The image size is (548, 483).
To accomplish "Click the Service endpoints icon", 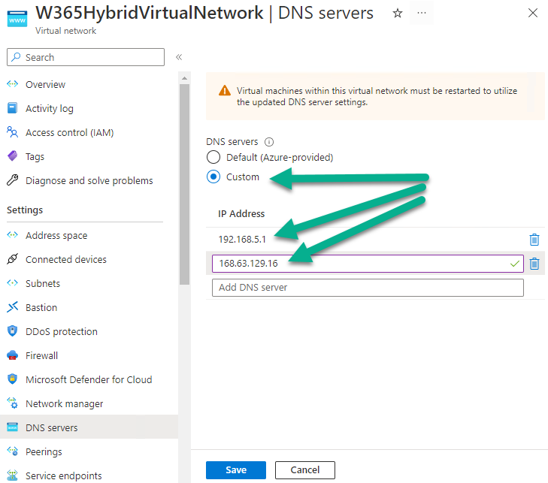I will (13, 475).
